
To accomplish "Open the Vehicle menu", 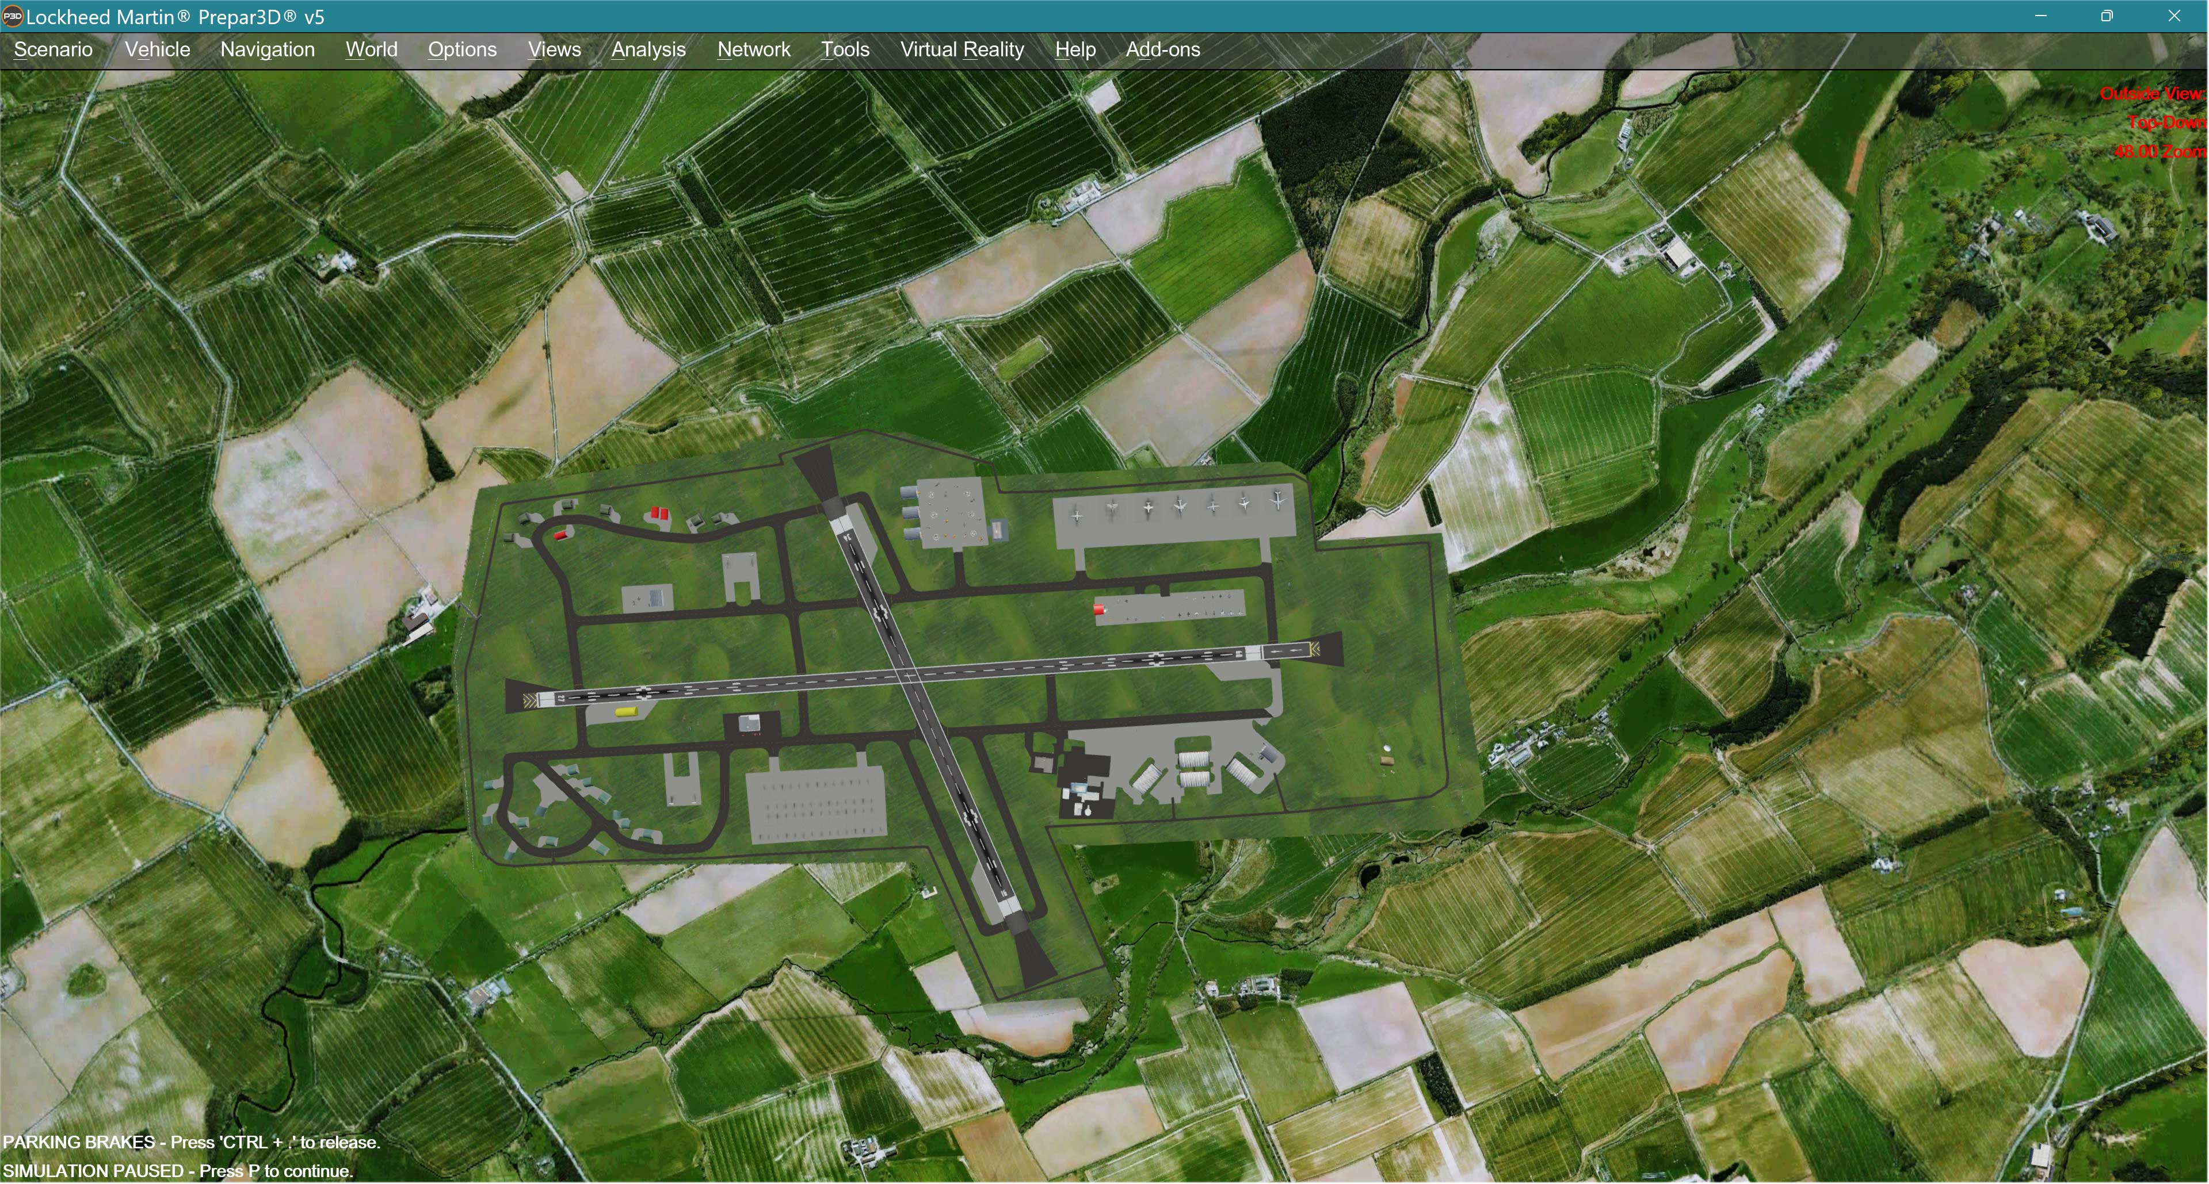I will pyautogui.click(x=157, y=49).
